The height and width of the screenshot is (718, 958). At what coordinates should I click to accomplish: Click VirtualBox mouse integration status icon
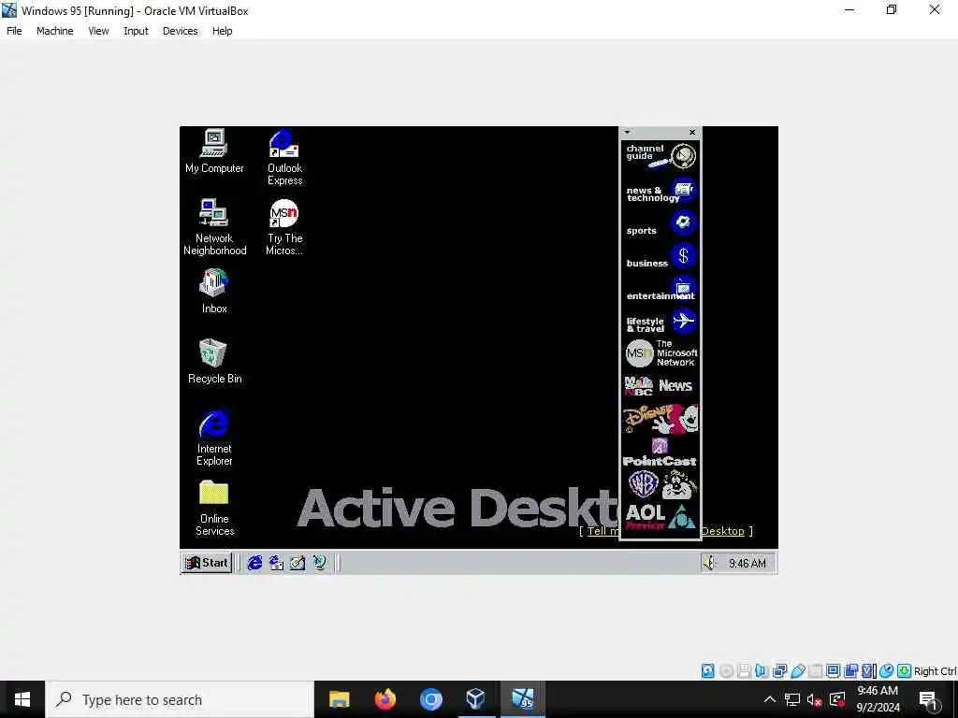point(887,671)
